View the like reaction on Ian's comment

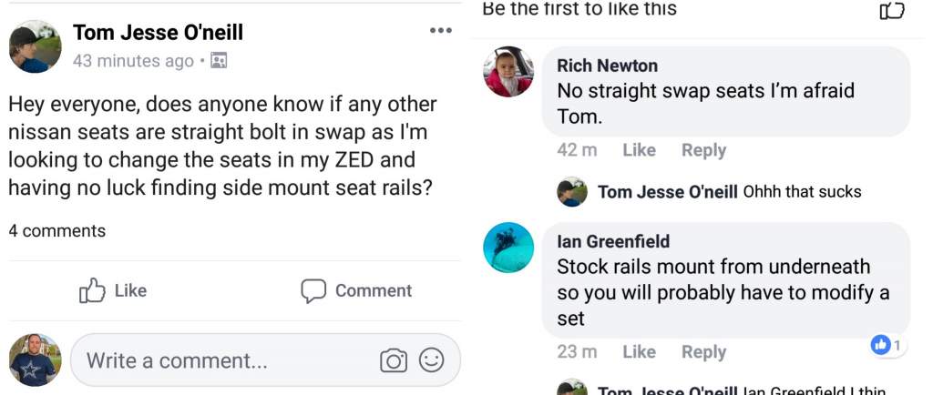(887, 345)
